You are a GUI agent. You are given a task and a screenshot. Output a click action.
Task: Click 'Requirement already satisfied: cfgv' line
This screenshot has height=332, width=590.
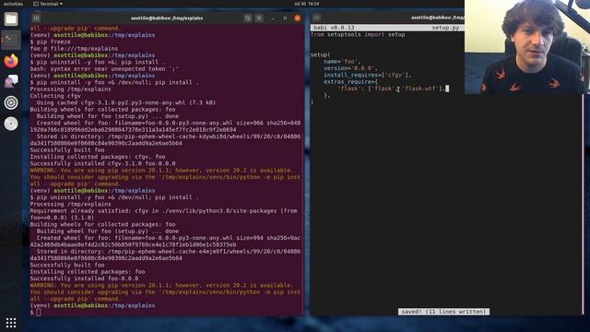[165, 214]
